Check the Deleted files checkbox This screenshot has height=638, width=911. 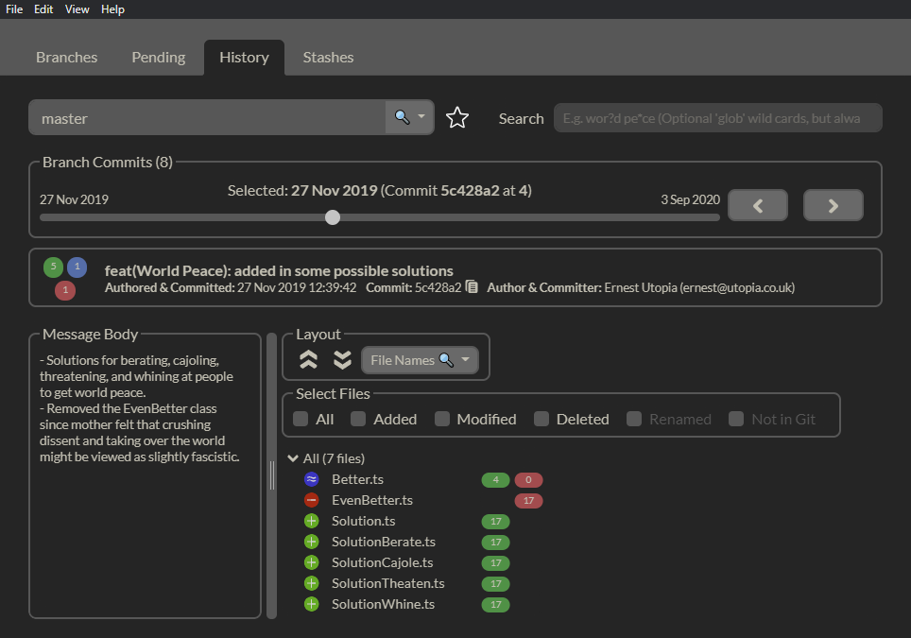541,419
